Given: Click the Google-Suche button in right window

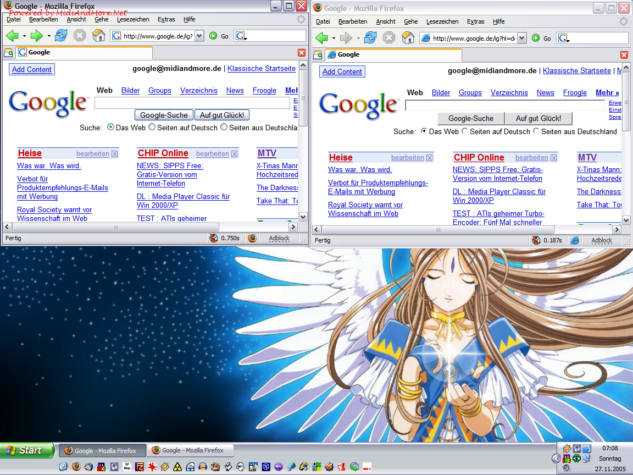Looking at the screenshot, I should click(x=471, y=118).
